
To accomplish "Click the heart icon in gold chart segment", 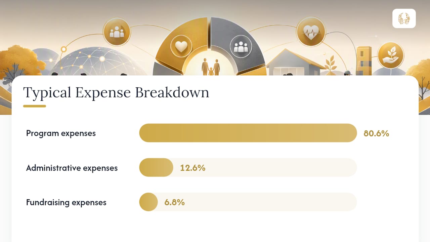I will coord(181,46).
